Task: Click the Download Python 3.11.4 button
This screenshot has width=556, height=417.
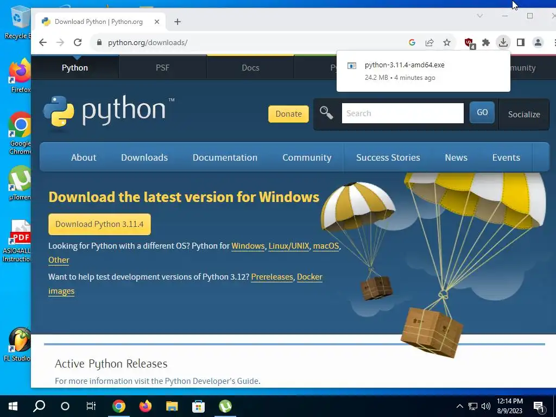Action: 99,224
